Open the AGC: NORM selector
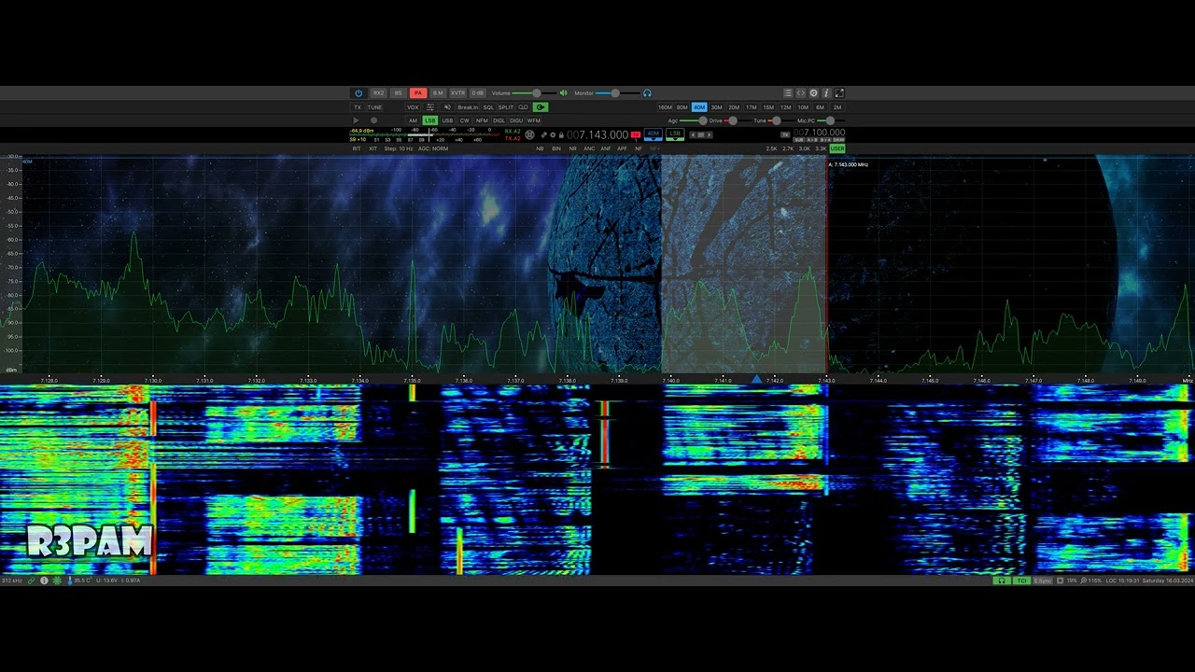 click(433, 148)
